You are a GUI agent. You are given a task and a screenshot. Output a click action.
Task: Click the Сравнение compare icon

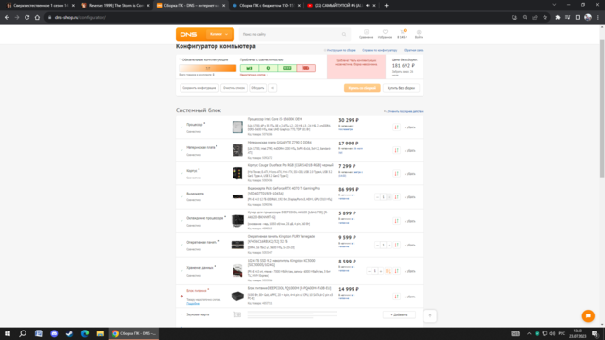pyautogui.click(x=366, y=32)
